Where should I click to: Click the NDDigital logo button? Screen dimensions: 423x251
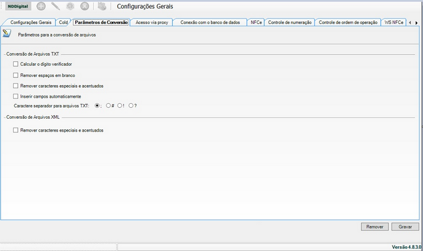point(18,6)
